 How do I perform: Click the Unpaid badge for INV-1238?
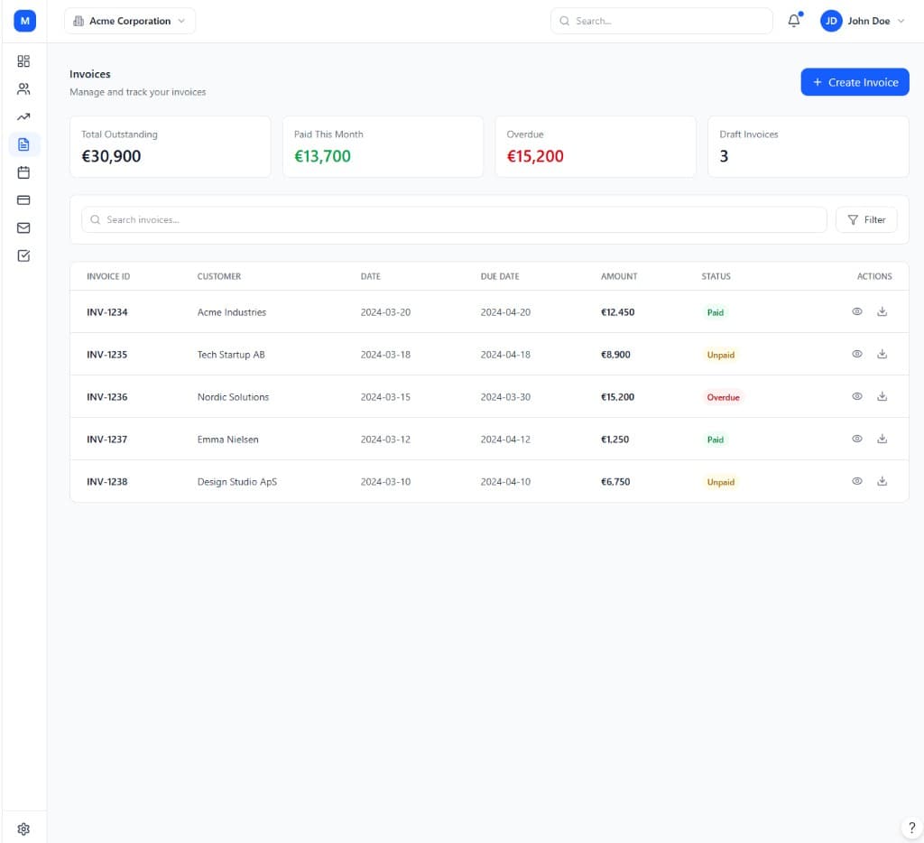[x=721, y=482]
